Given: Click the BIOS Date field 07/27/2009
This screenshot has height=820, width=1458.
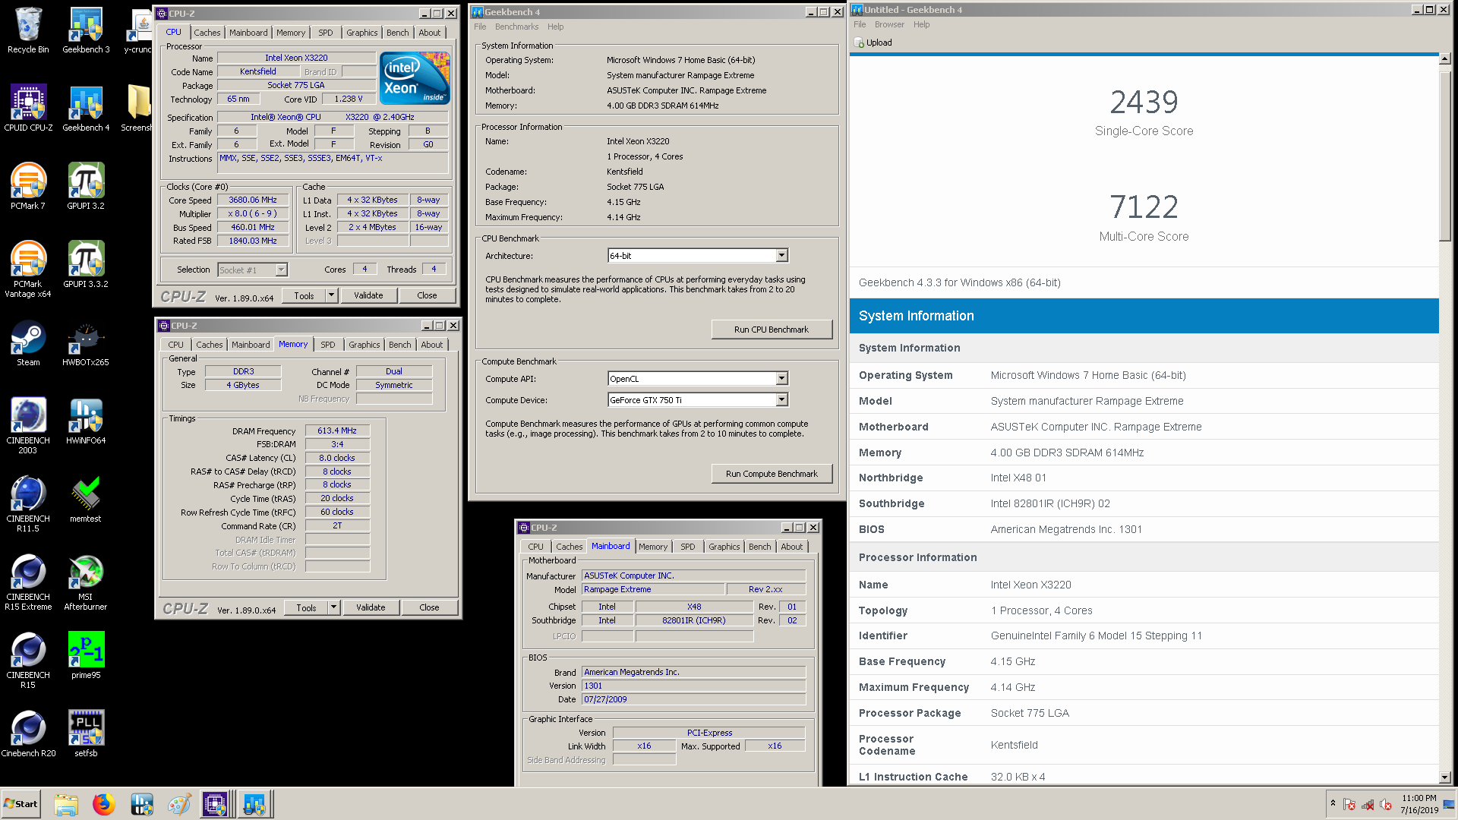Looking at the screenshot, I should [693, 699].
